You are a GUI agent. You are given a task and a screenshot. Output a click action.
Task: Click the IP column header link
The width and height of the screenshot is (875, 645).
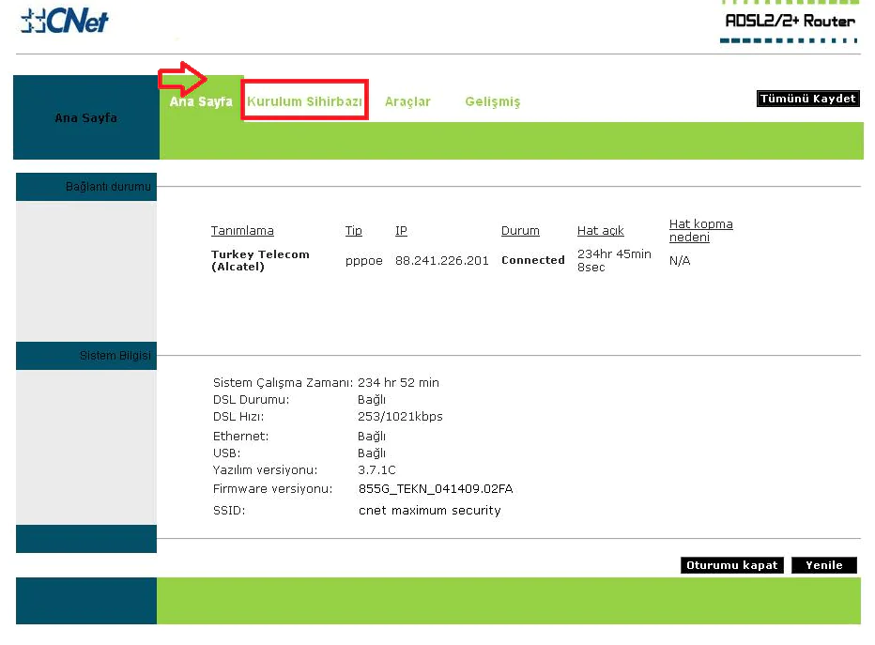pos(401,230)
